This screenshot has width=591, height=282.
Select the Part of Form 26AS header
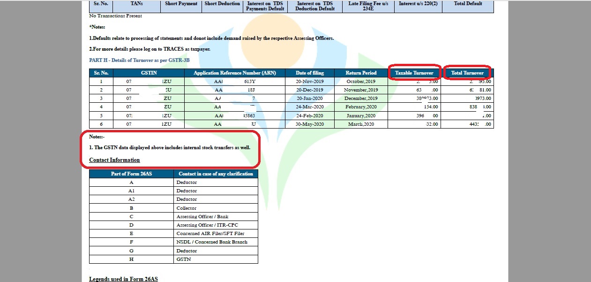point(131,174)
